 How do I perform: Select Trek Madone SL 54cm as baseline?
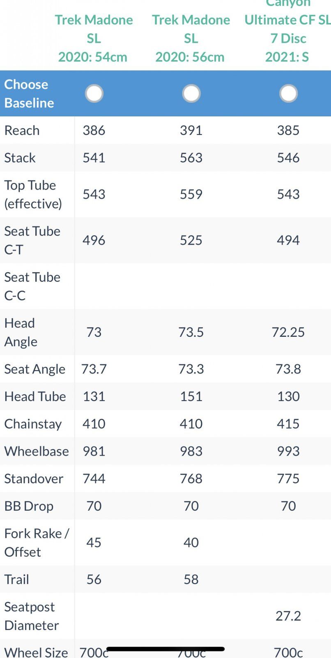coord(94,94)
